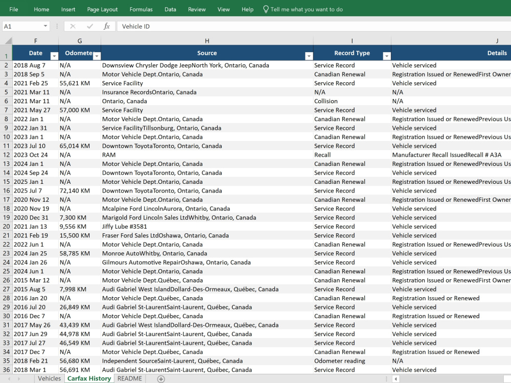Click the formula bar Enter checkmark icon

(x=89, y=27)
